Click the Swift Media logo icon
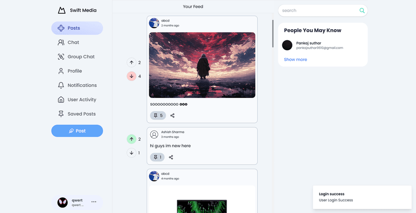 pos(62,11)
